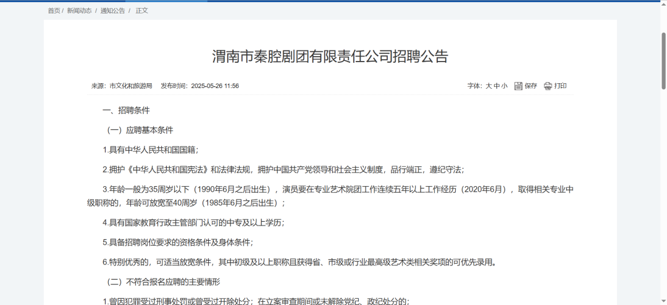Viewport: 667px width, 305px height.
Task: Set article font size to 大
Action: [489, 86]
